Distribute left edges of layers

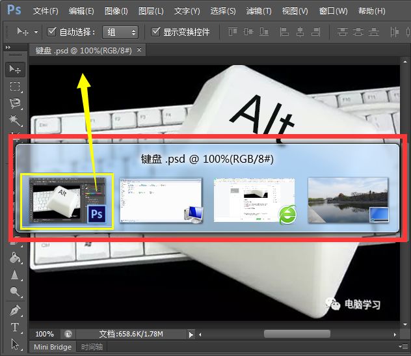[394, 32]
